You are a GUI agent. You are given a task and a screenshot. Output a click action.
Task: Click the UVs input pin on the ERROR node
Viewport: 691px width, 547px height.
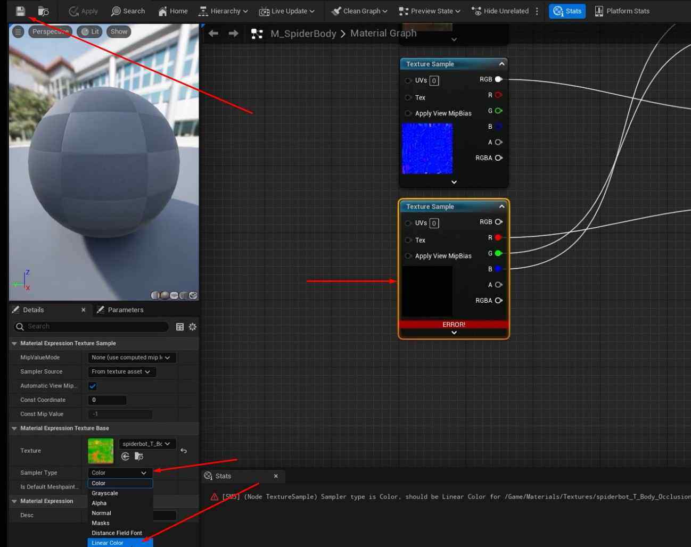408,223
